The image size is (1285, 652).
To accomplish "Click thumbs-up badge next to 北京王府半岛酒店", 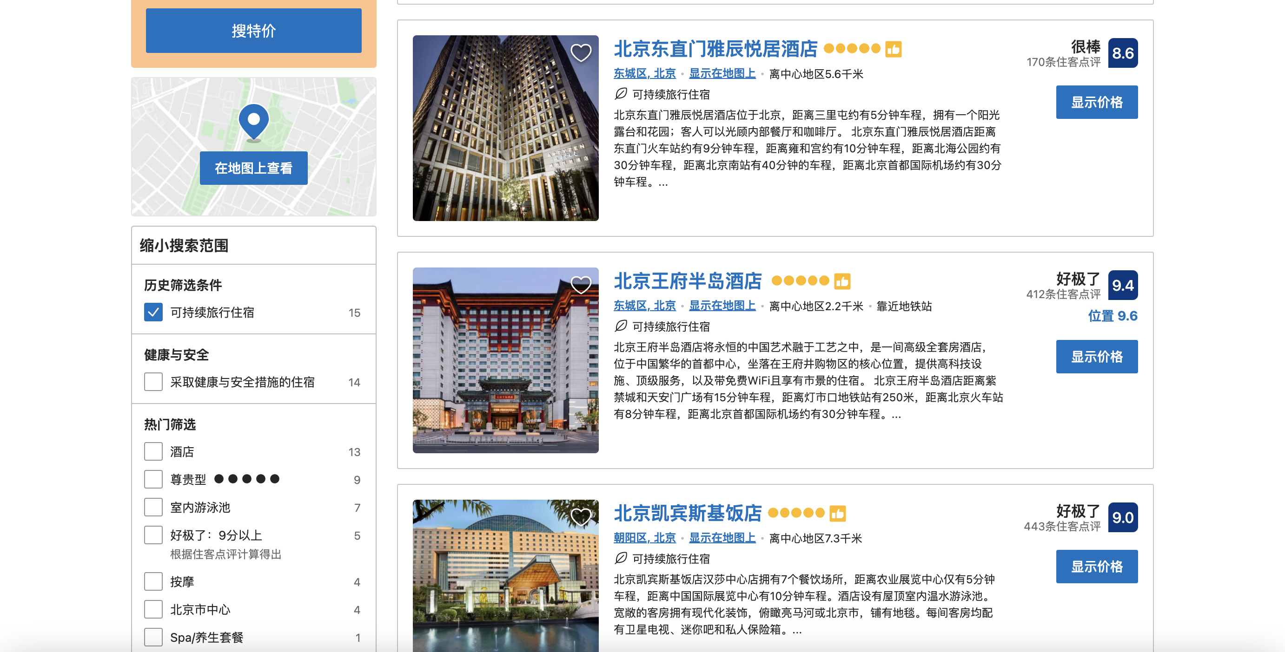I will point(842,281).
